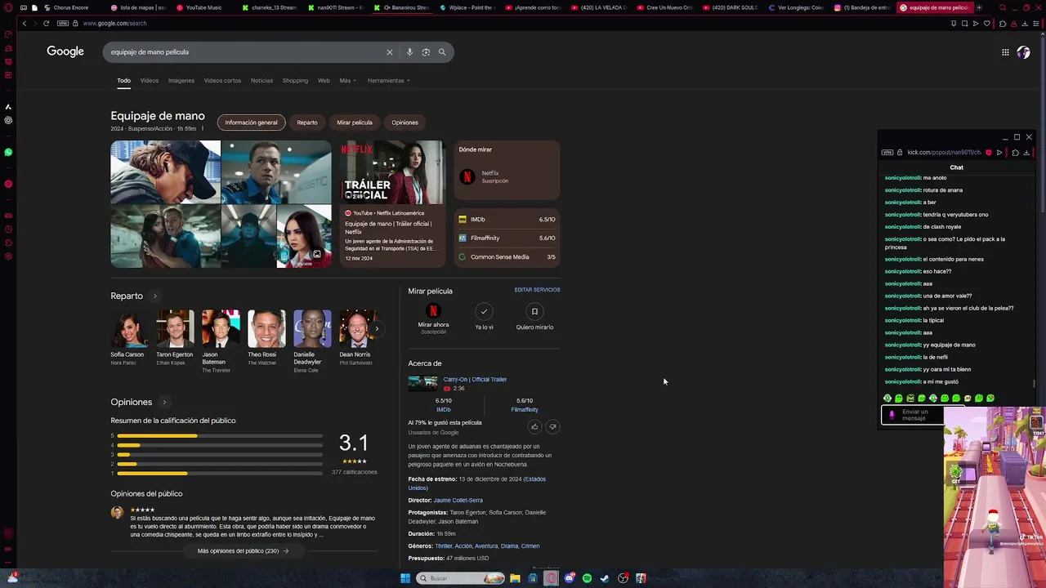
Task: Select the Reparto chip
Action: pos(307,122)
